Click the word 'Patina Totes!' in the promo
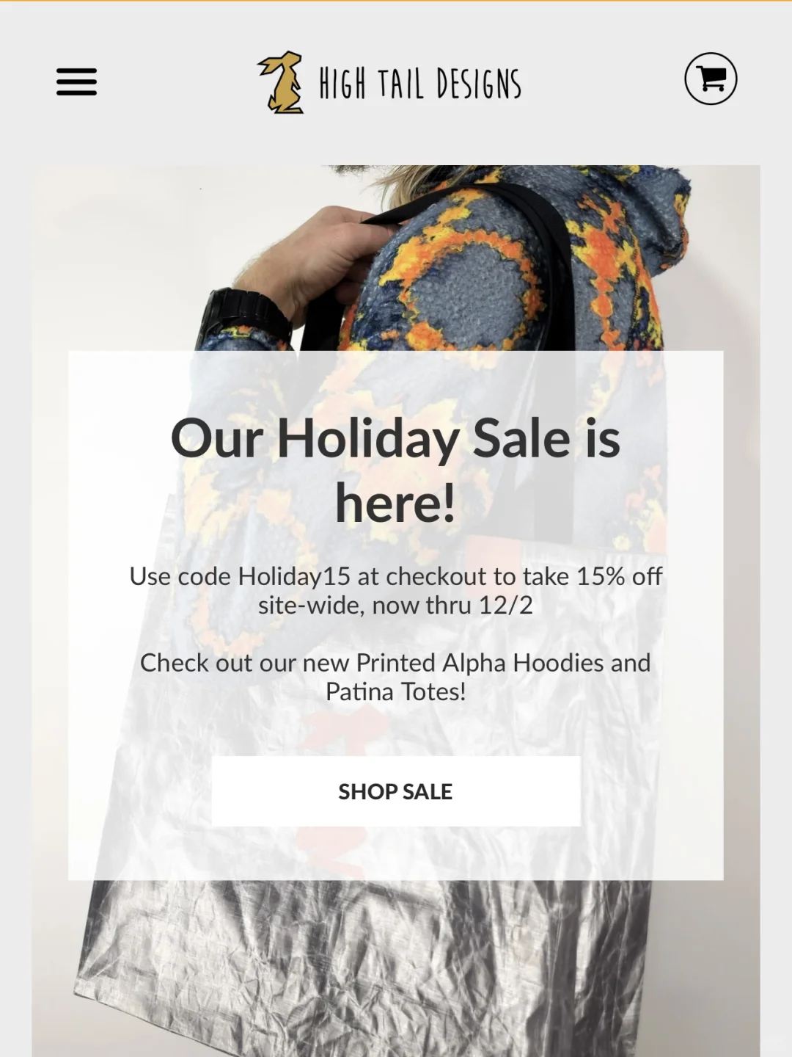 pos(396,691)
